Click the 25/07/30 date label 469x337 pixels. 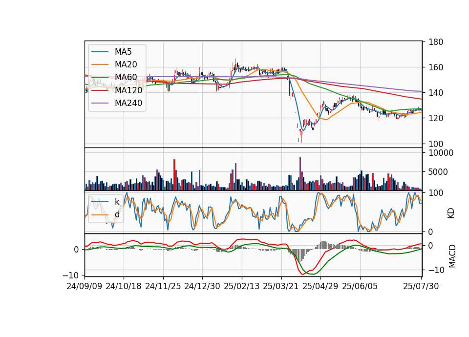421,286
